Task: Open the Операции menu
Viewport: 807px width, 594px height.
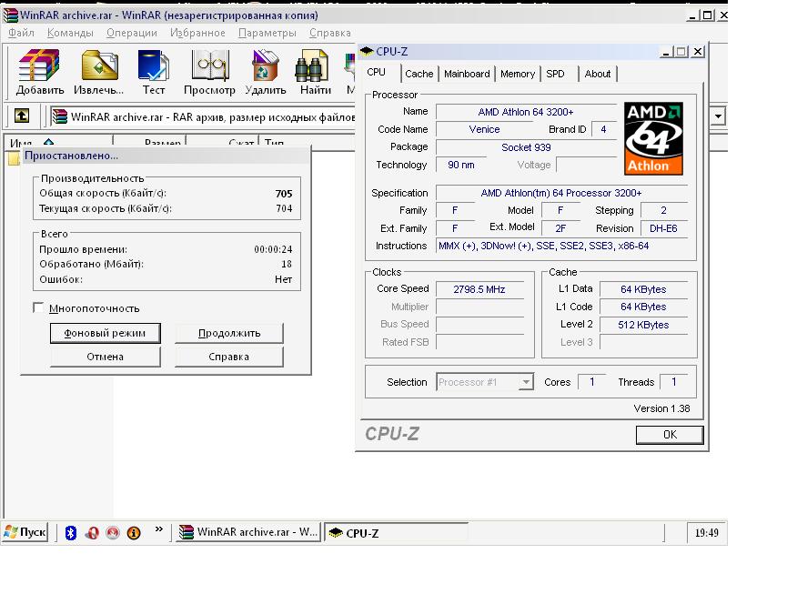Action: pyautogui.click(x=132, y=33)
